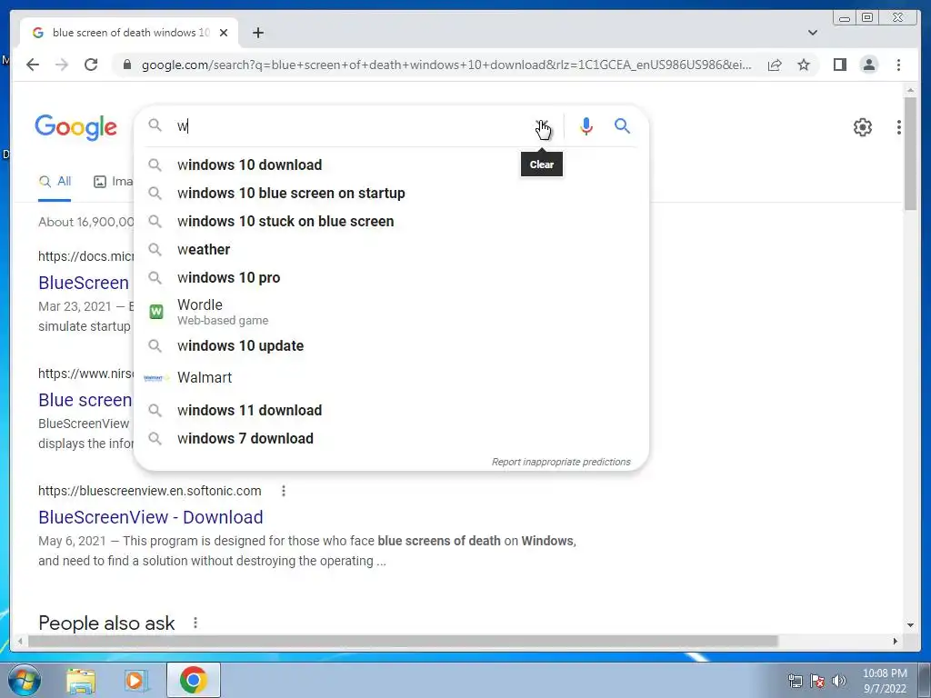View site information via lock icon
This screenshot has height=698, width=931.
(127, 65)
